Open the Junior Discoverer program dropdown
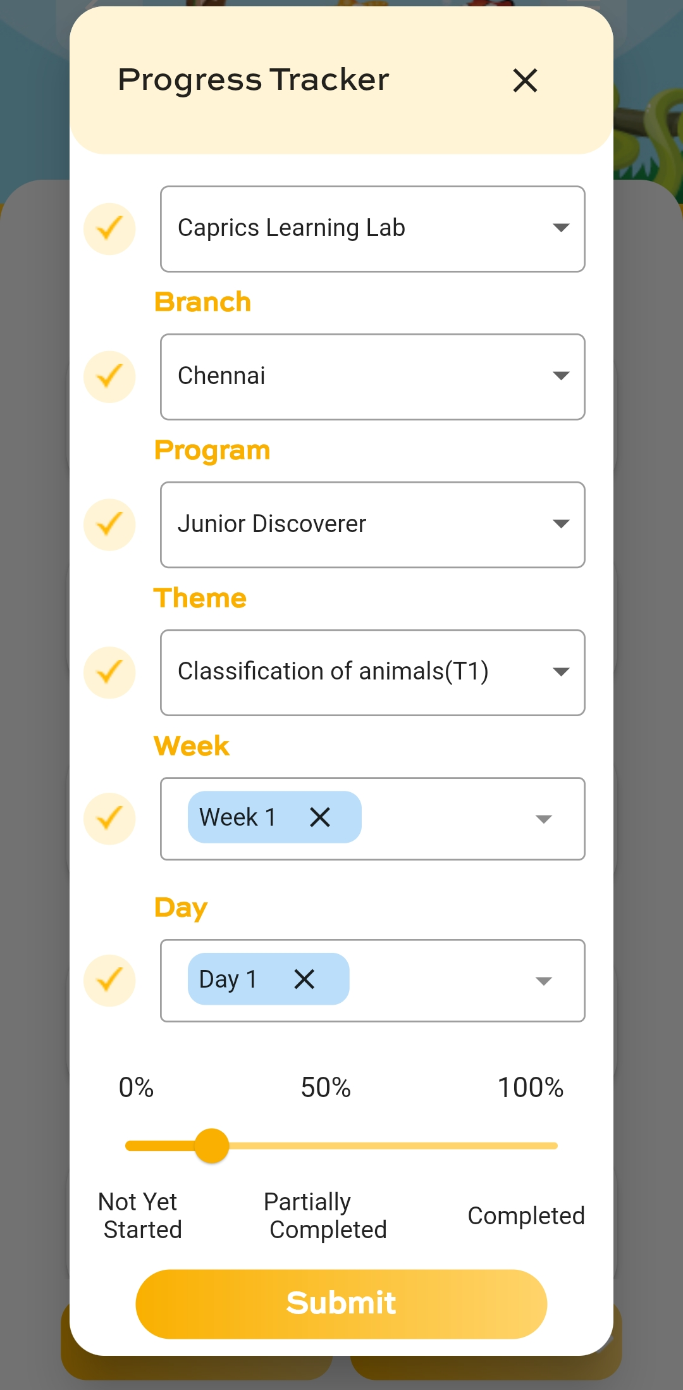Screen dimensions: 683x1390 (x=372, y=524)
